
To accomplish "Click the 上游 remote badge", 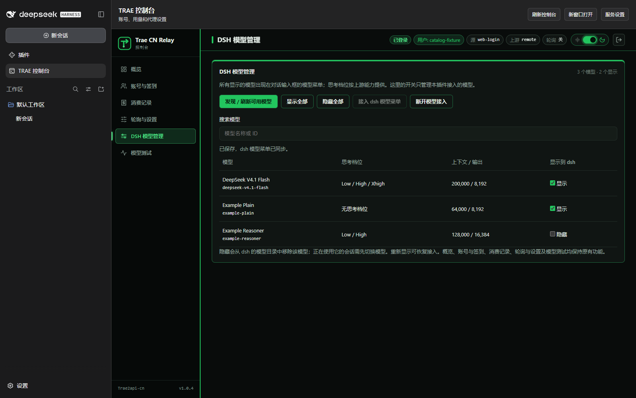I will click(523, 40).
